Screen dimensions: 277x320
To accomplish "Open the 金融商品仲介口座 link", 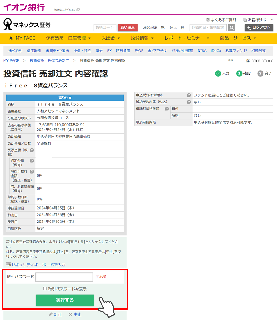I will click(65, 10).
